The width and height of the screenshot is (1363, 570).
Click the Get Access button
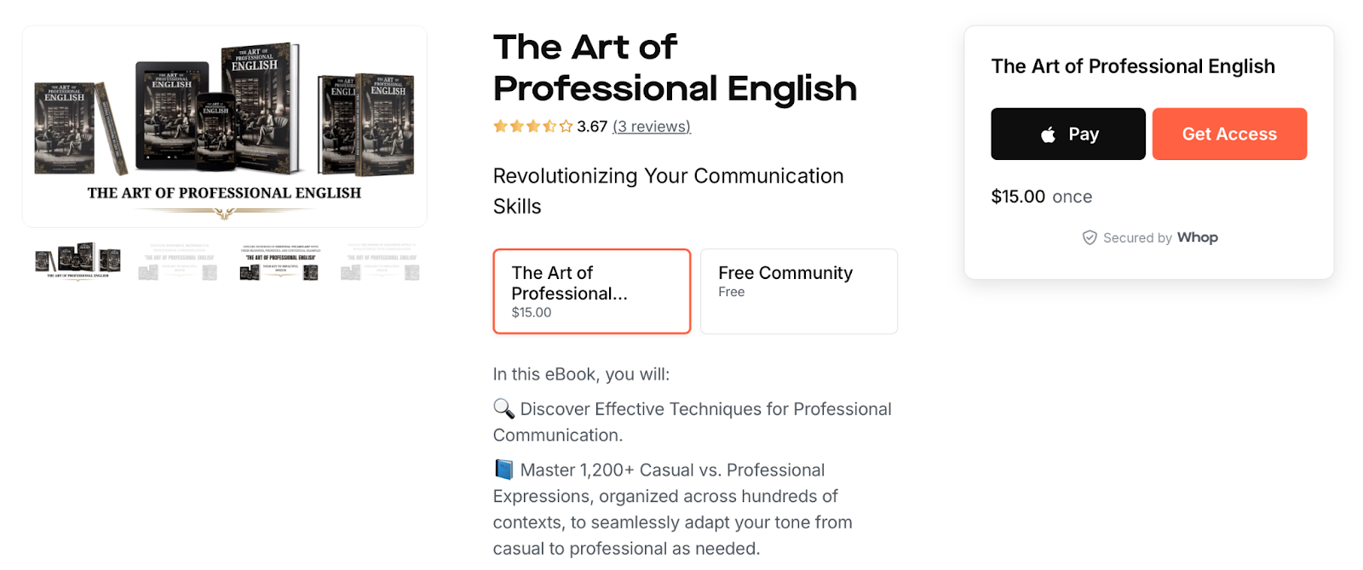coord(1228,134)
